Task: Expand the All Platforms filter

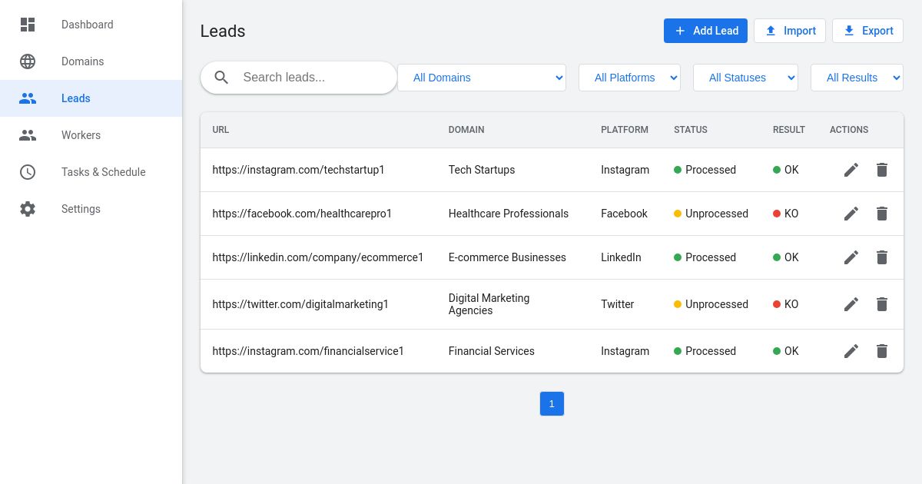Action: pos(629,78)
